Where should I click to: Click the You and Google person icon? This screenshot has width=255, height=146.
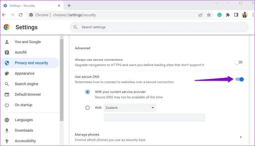pos(7,42)
